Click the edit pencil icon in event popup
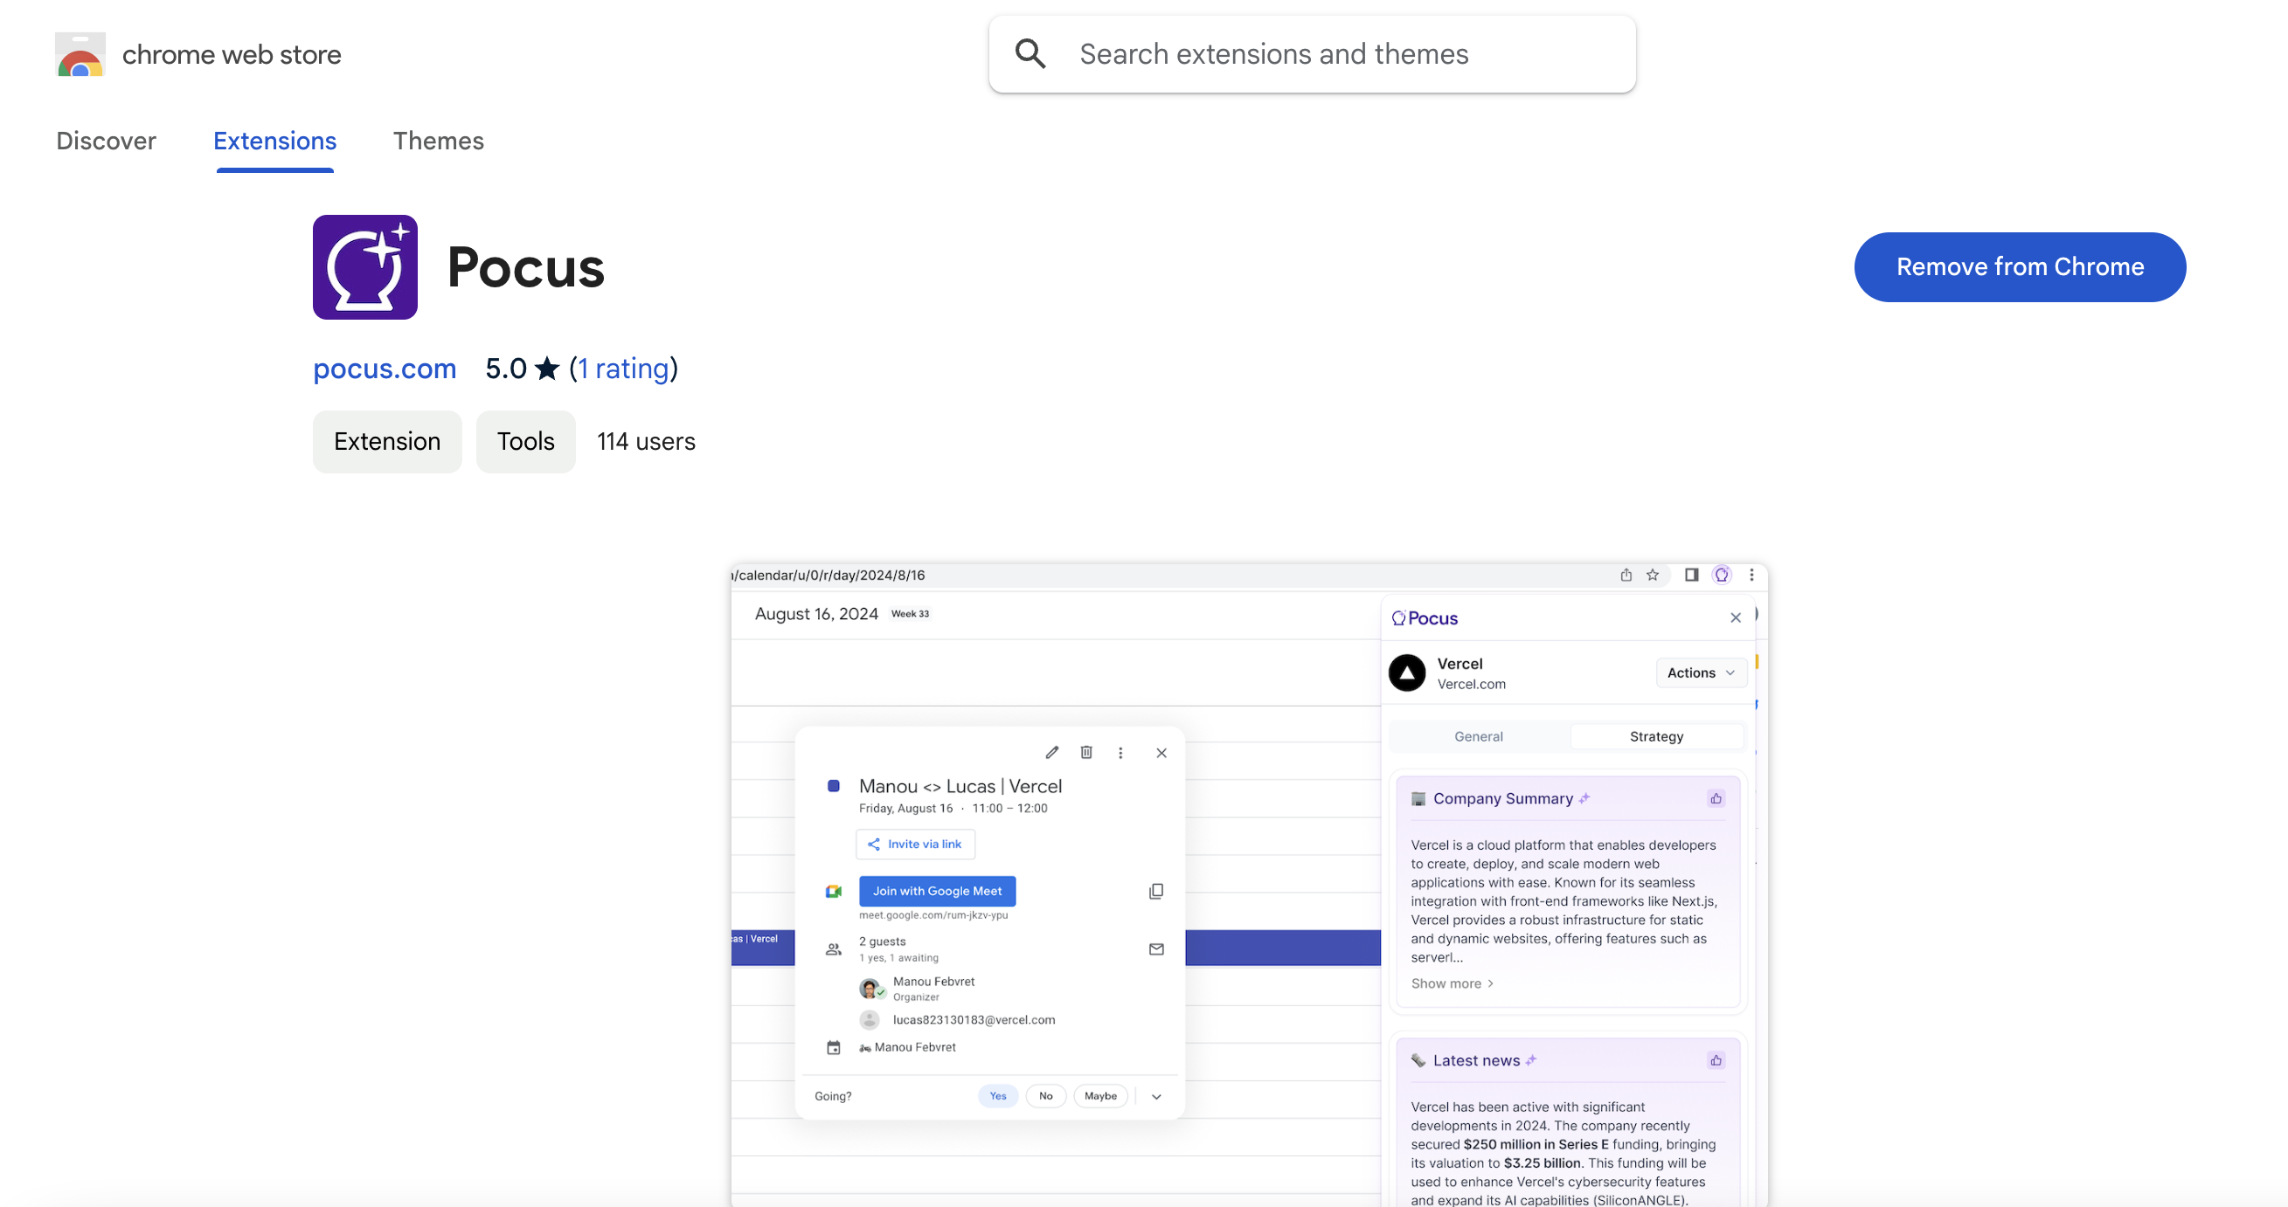The height and width of the screenshot is (1207, 2288). click(x=1051, y=753)
